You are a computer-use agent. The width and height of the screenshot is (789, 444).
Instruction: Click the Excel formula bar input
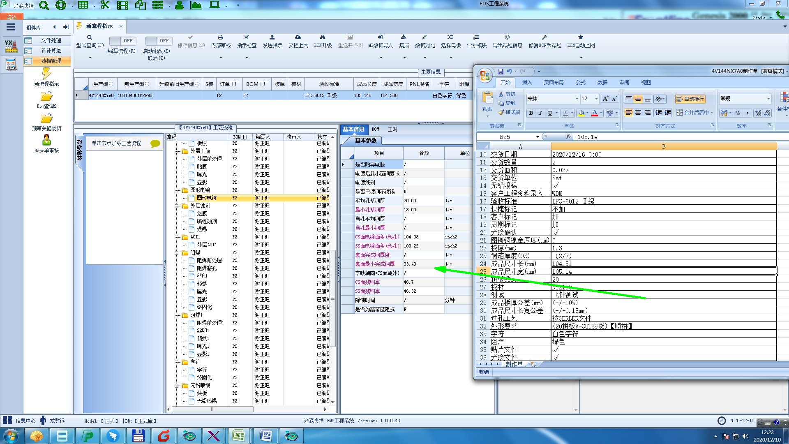680,137
